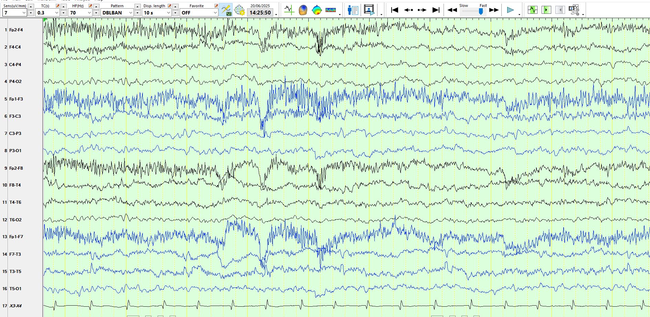The height and width of the screenshot is (317, 650).
Task: Open the video playback window icon
Action: [369, 10]
